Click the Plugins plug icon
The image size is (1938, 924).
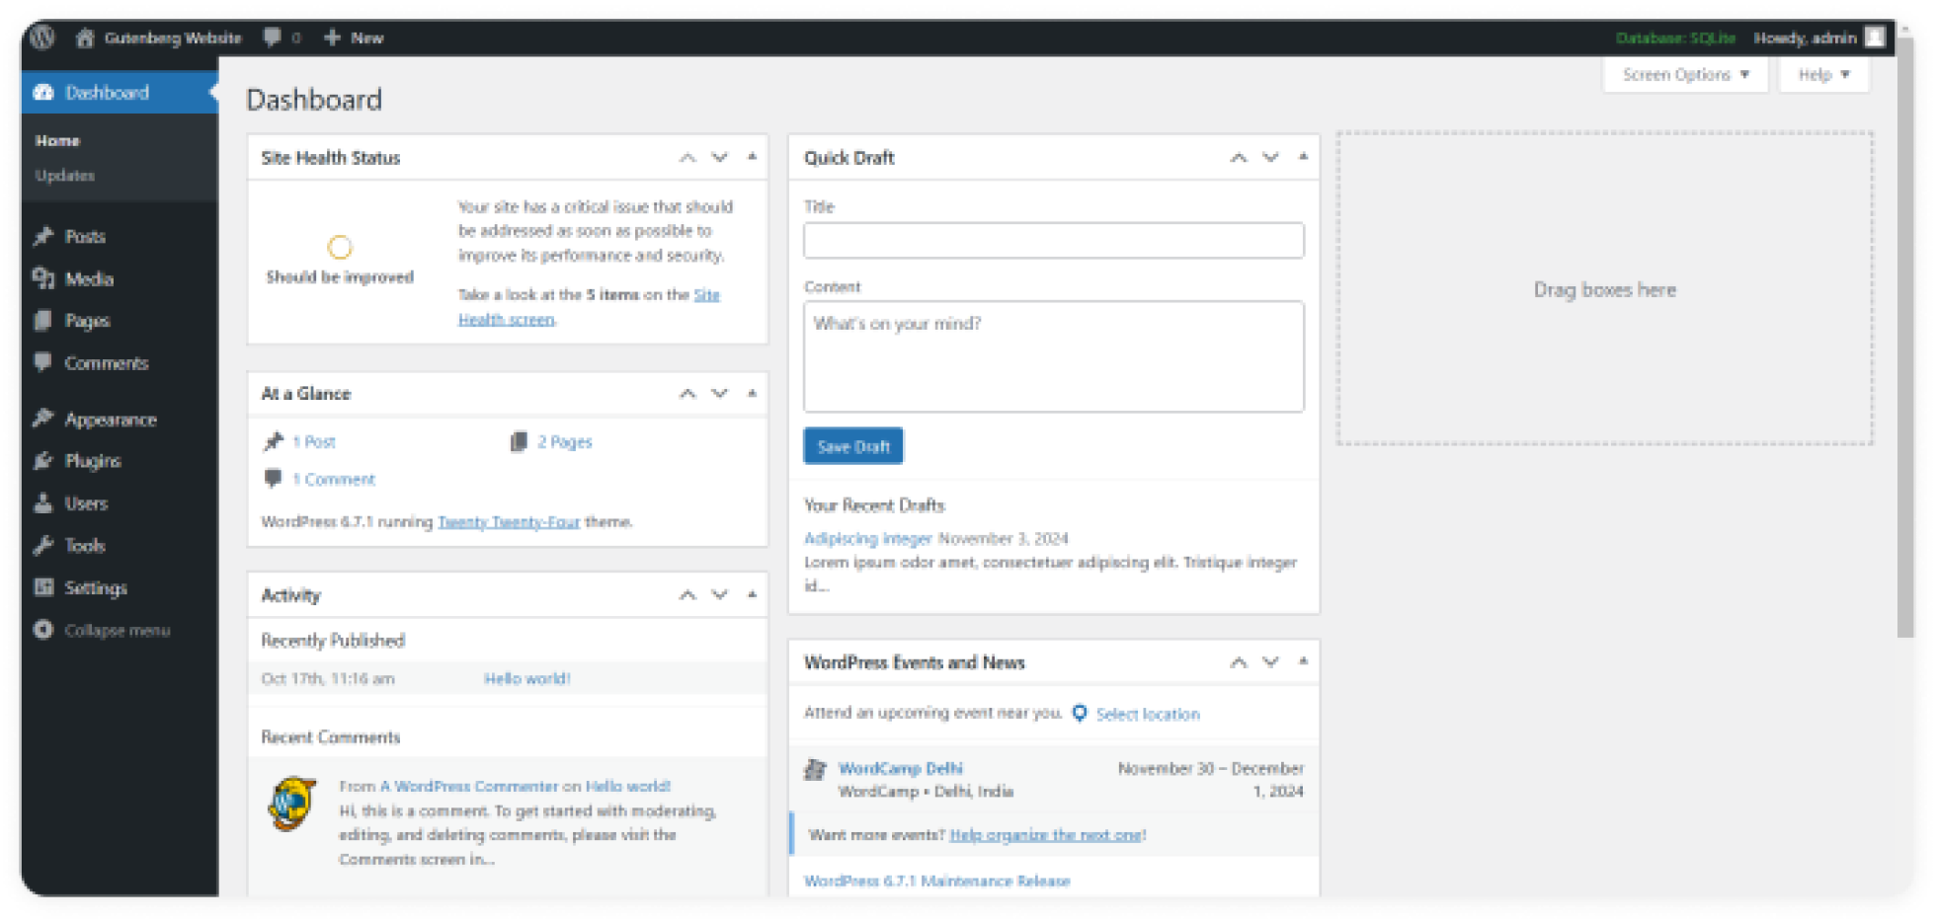click(43, 461)
